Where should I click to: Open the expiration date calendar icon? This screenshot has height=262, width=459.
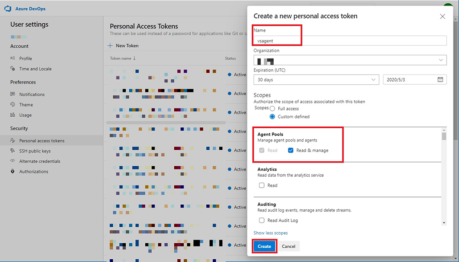(440, 80)
